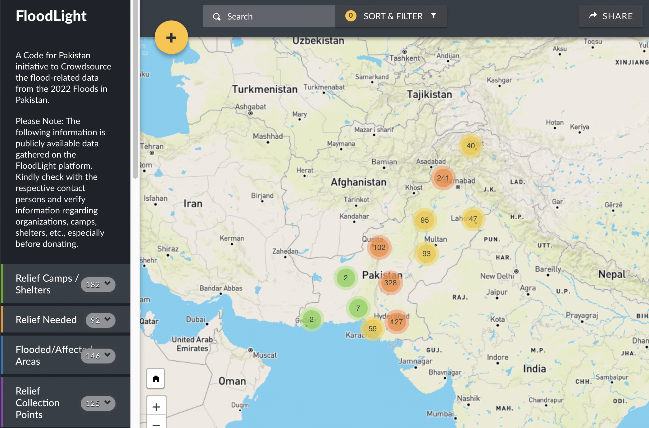Expand the 125 Relief Collection Points dropdown
This screenshot has height=428, width=649.
(x=98, y=403)
